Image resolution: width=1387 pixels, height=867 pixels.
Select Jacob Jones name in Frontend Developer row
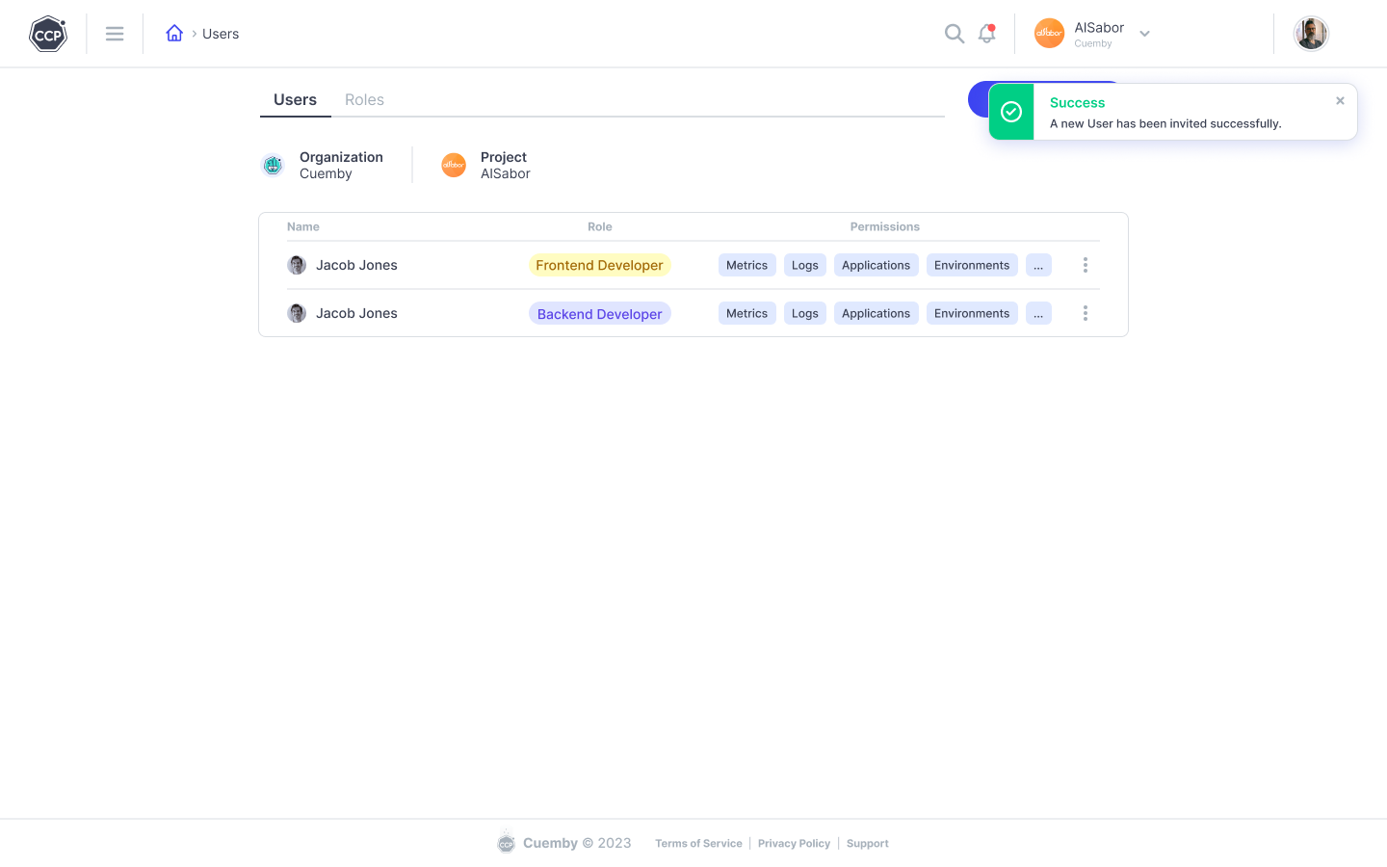click(356, 265)
